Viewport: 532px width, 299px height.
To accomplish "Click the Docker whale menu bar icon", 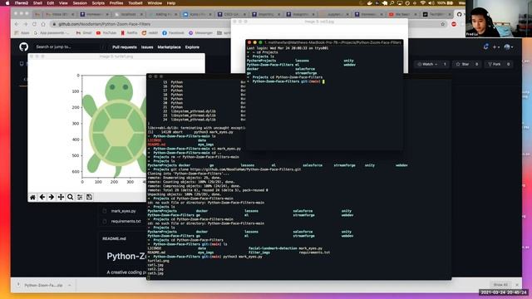I will click(x=370, y=3).
